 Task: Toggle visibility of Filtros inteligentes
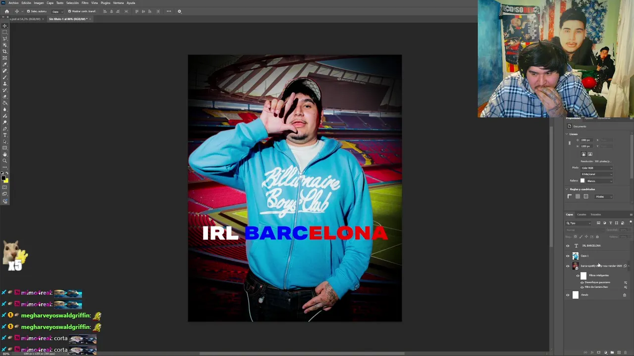(x=578, y=275)
